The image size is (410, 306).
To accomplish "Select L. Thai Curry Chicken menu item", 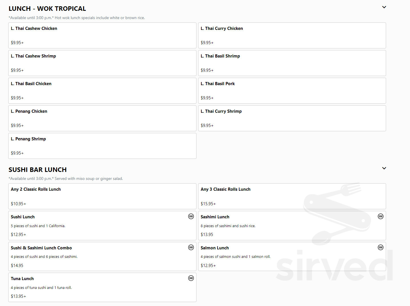I will tap(292, 36).
